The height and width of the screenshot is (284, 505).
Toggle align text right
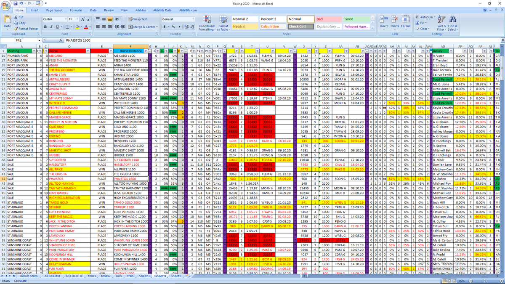[109, 27]
